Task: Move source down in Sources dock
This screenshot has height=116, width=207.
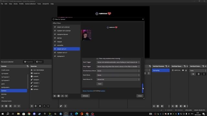Action: tap(48, 106)
